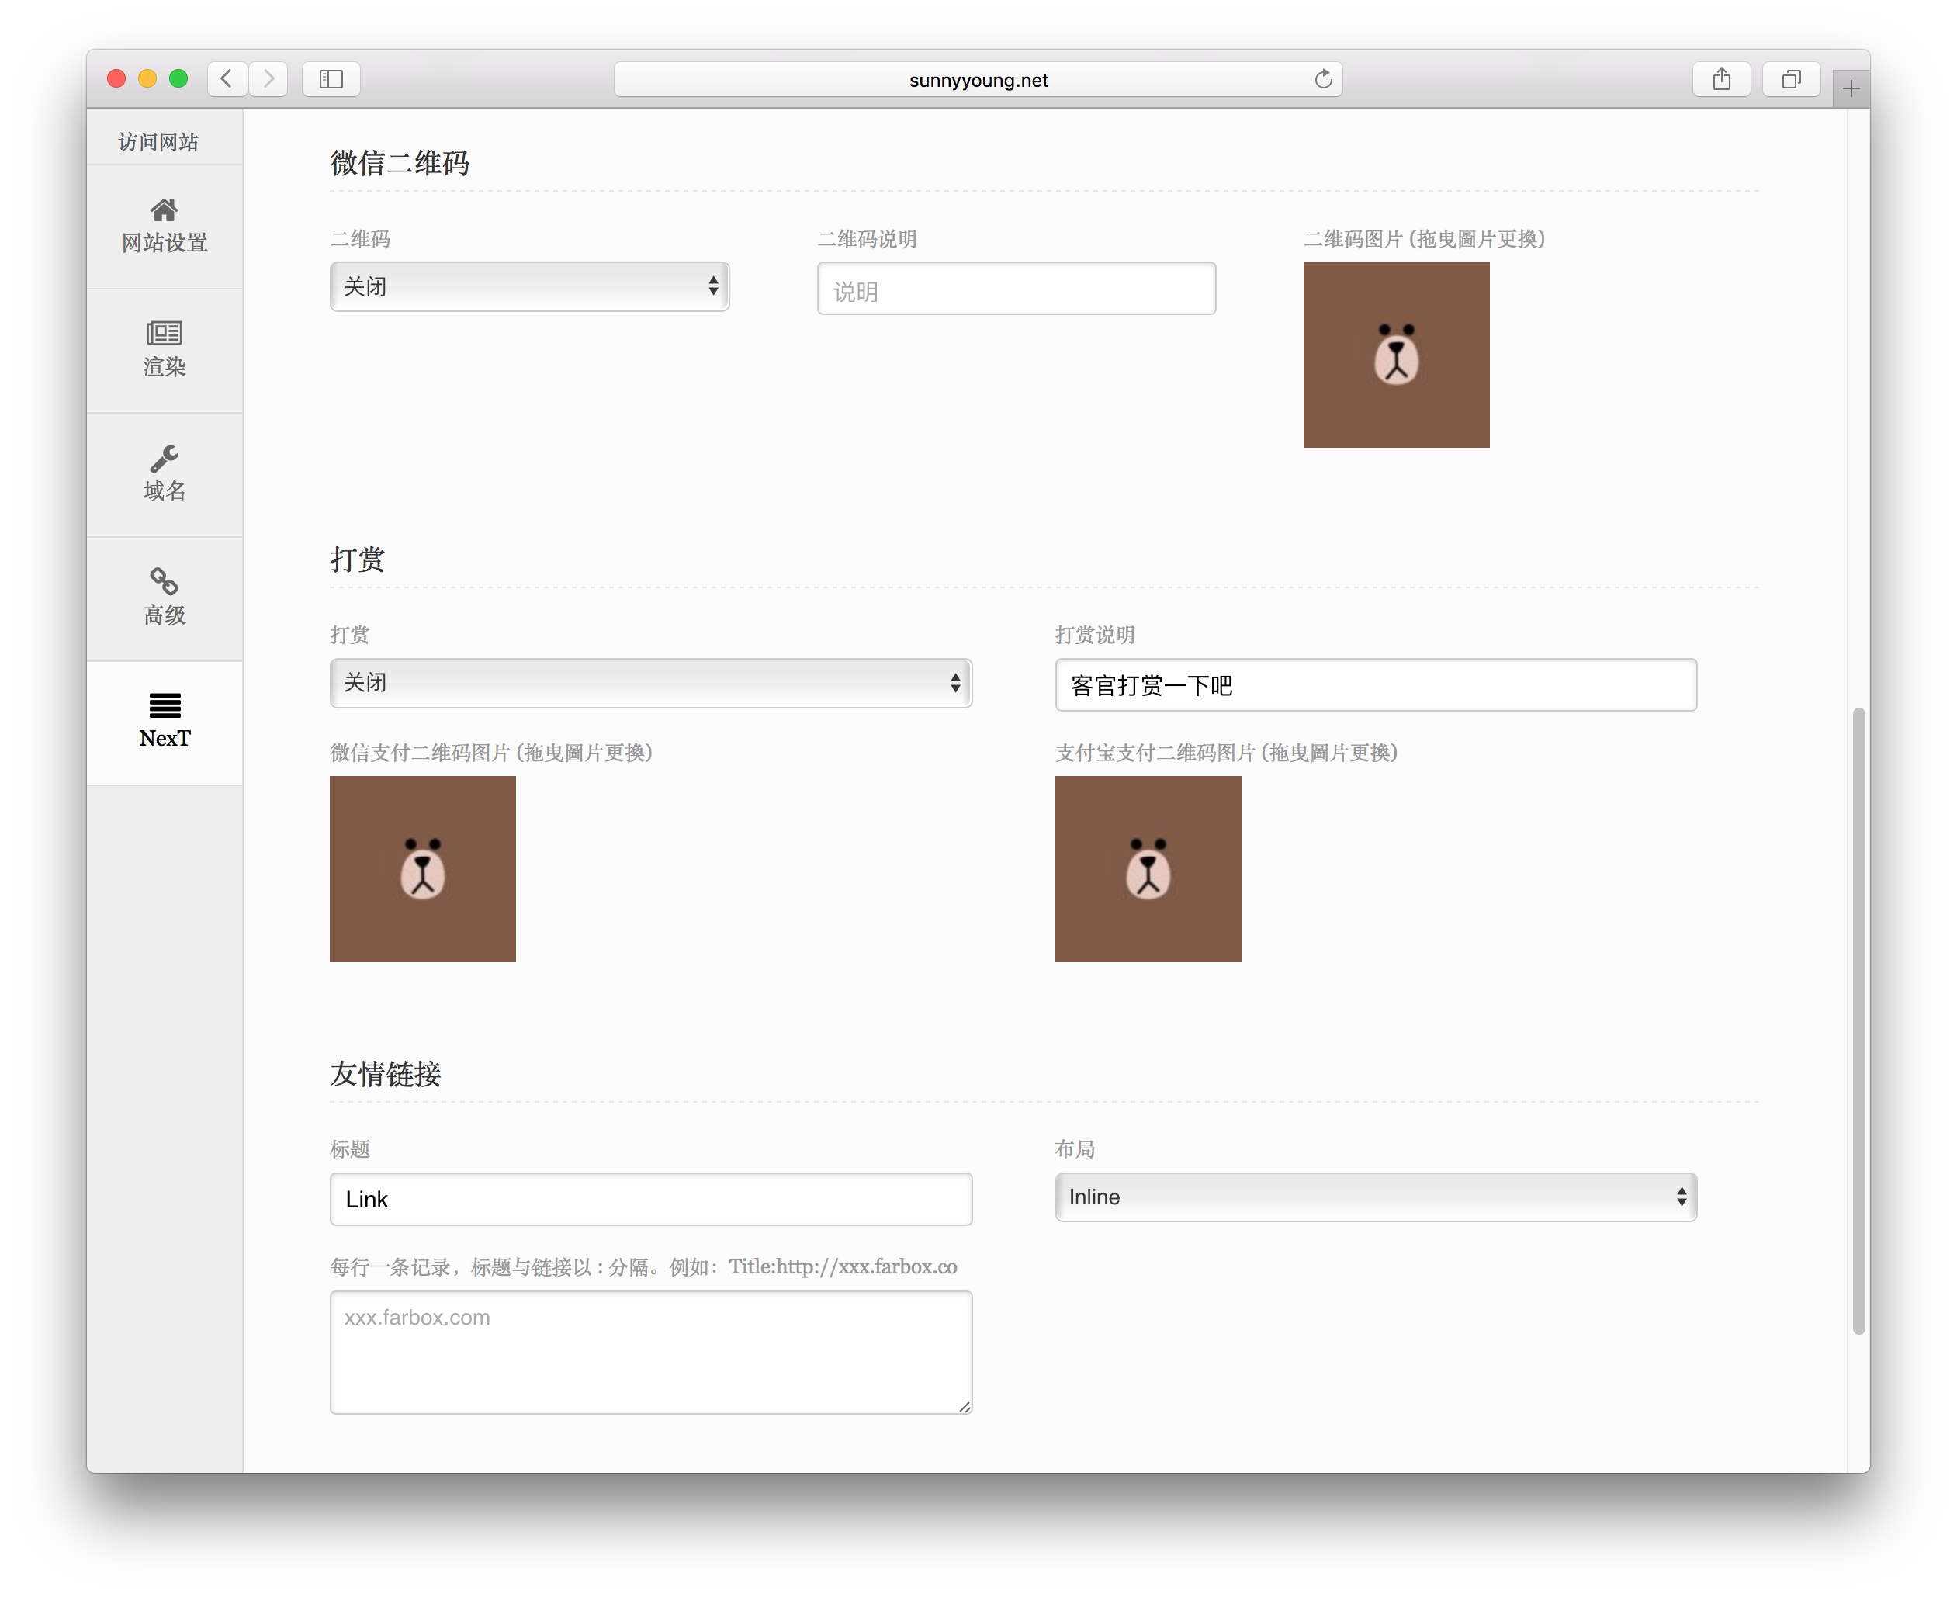Click the page vertical scrollbar thumb
The width and height of the screenshot is (1957, 1597).
[x=1858, y=1020]
